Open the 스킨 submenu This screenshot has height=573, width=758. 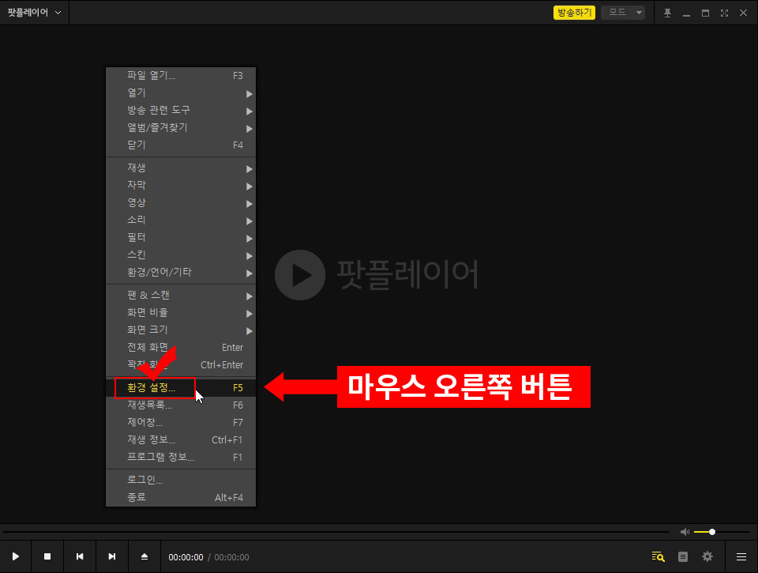click(x=181, y=255)
